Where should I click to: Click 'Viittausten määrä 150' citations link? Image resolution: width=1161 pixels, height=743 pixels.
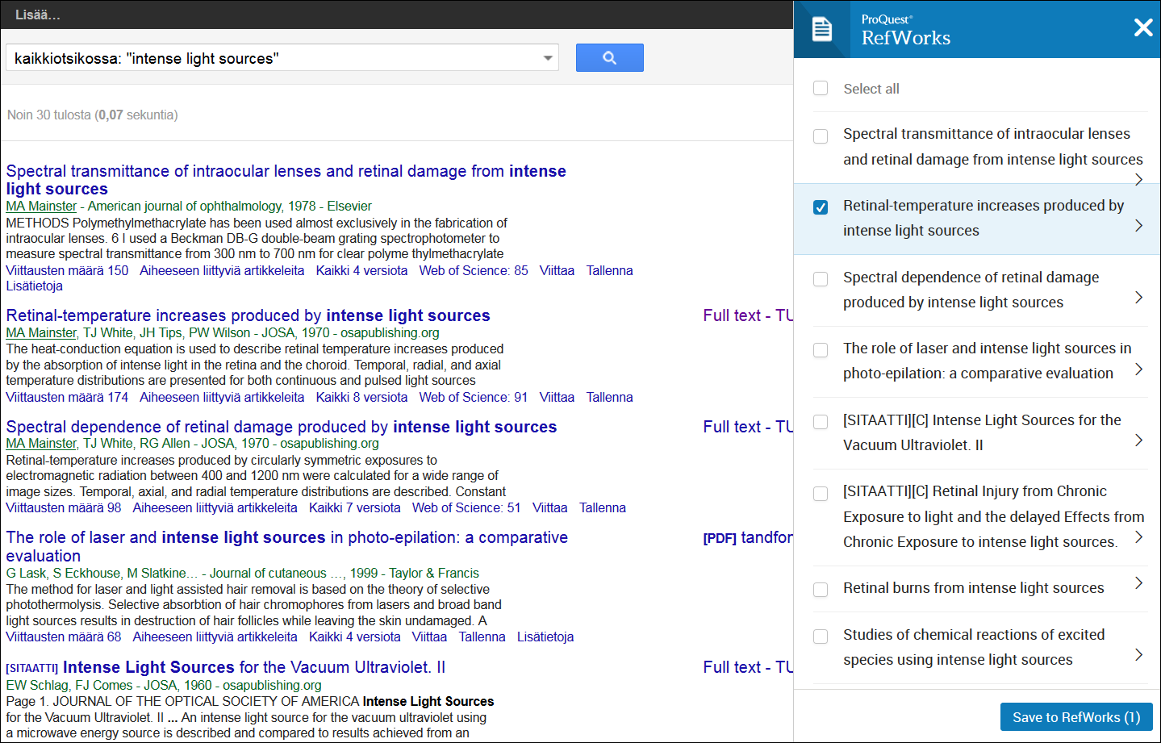(x=67, y=270)
